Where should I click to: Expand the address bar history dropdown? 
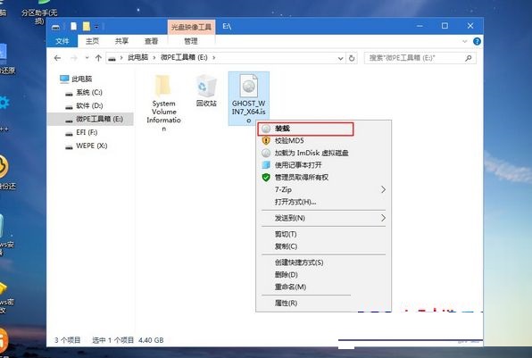(341, 58)
